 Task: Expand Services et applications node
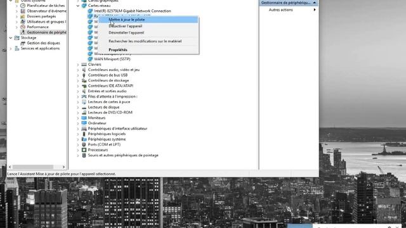(x=11, y=48)
